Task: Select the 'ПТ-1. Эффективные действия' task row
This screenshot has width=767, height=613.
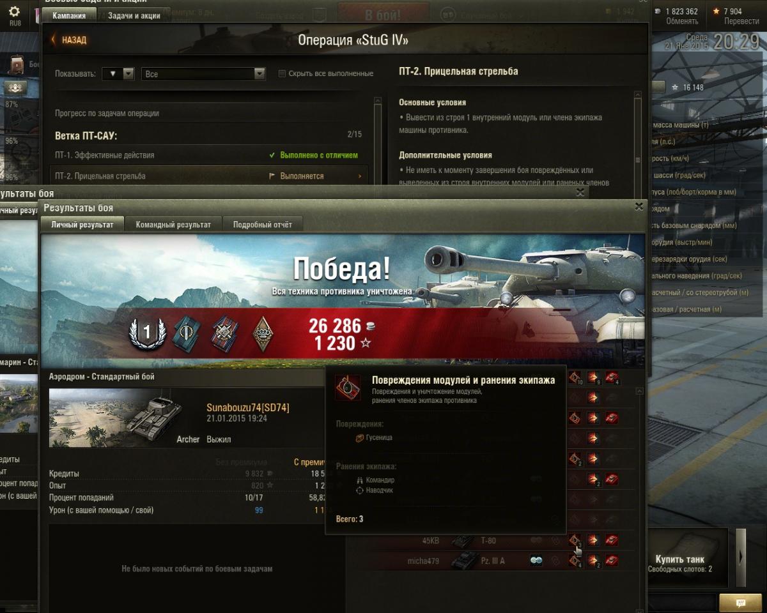Action: click(x=208, y=155)
